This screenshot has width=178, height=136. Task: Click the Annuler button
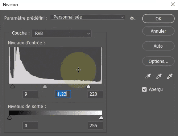pyautogui.click(x=158, y=31)
